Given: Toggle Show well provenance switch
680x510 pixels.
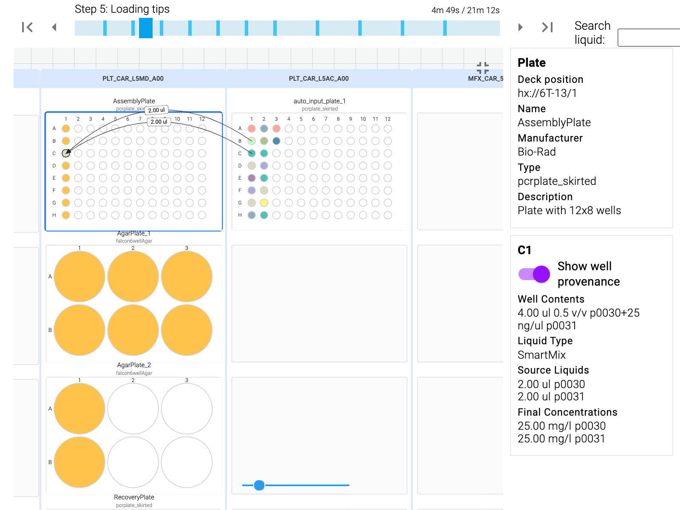Looking at the screenshot, I should tap(534, 274).
